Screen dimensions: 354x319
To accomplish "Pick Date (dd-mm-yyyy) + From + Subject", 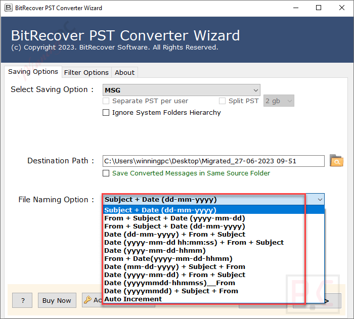I will (x=214, y=235).
